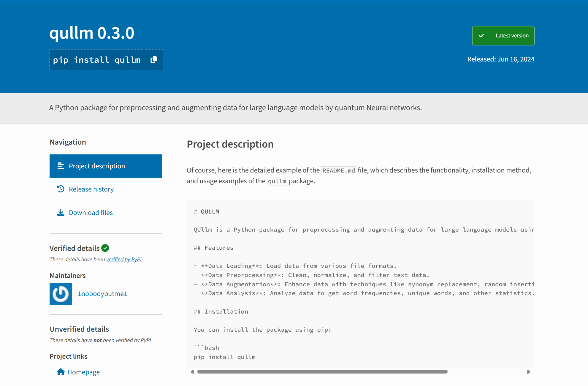Click the '## Installation' line in code block

point(221,311)
